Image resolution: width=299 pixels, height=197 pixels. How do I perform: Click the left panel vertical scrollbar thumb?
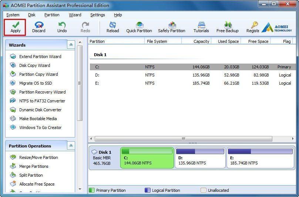pos(80,83)
